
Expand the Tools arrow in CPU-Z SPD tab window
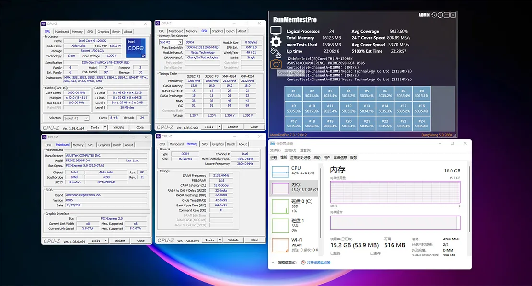coord(219,127)
